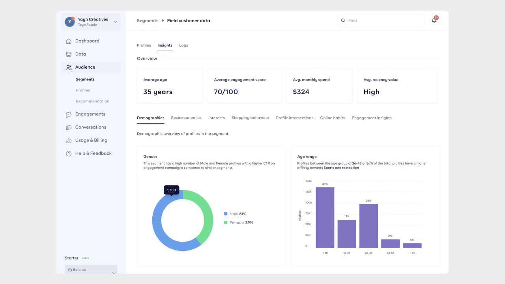Select the Demographics tab
The height and width of the screenshot is (284, 505).
pyautogui.click(x=151, y=118)
